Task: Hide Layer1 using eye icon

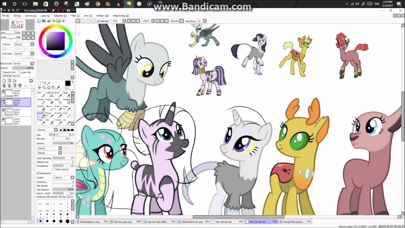Action: point(3,119)
